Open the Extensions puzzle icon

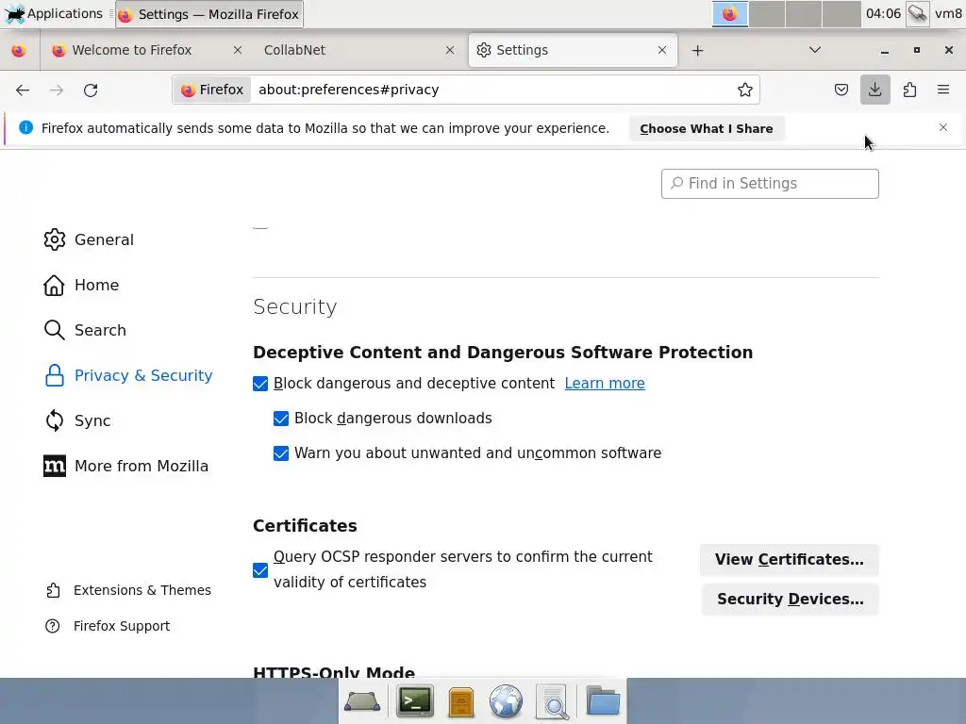(x=909, y=90)
